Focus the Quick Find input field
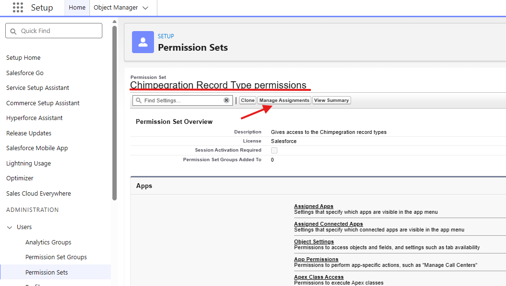 pyautogui.click(x=54, y=31)
